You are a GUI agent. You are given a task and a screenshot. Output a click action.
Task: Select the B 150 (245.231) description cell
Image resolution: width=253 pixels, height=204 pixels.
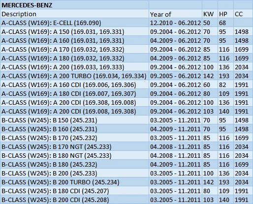(x=75, y=120)
